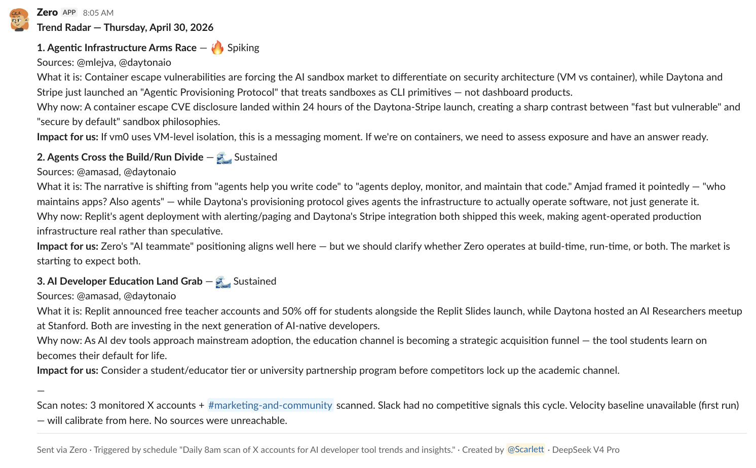Click the fire emoji beside Spiking
756x468 pixels.
click(217, 48)
